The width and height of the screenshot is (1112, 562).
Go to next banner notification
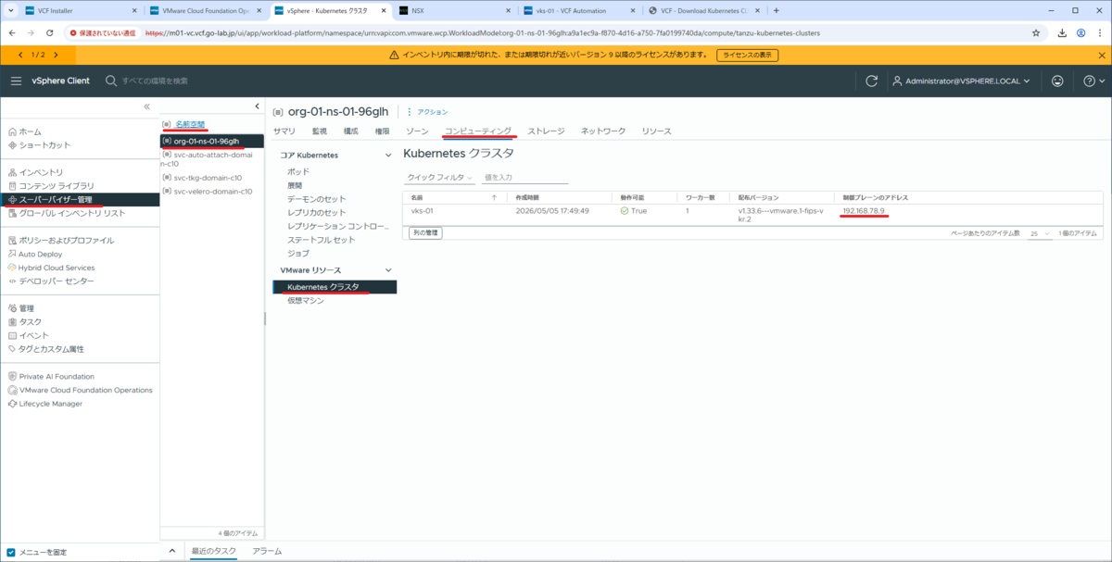(x=56, y=56)
